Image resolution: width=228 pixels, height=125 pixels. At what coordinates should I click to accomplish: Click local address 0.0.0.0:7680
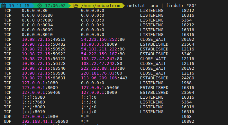37,20
